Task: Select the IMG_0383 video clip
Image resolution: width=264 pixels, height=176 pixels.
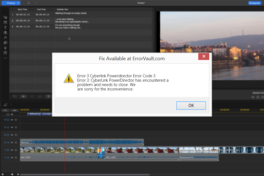Action: pos(142,150)
